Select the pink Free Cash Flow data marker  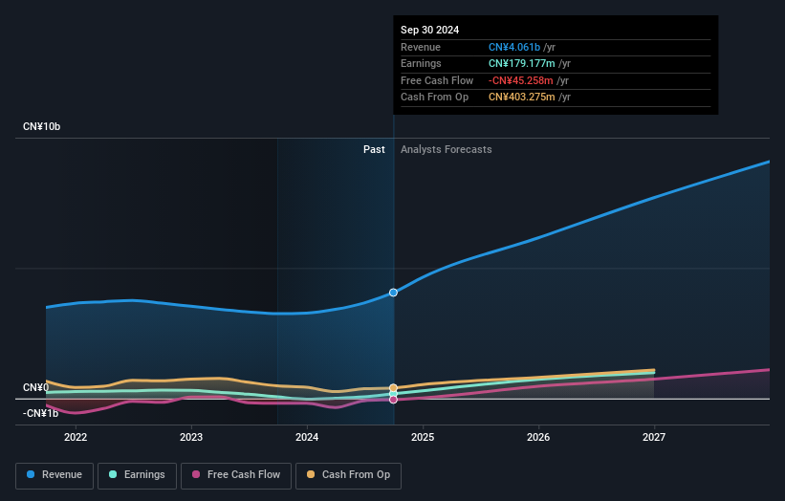(x=393, y=400)
